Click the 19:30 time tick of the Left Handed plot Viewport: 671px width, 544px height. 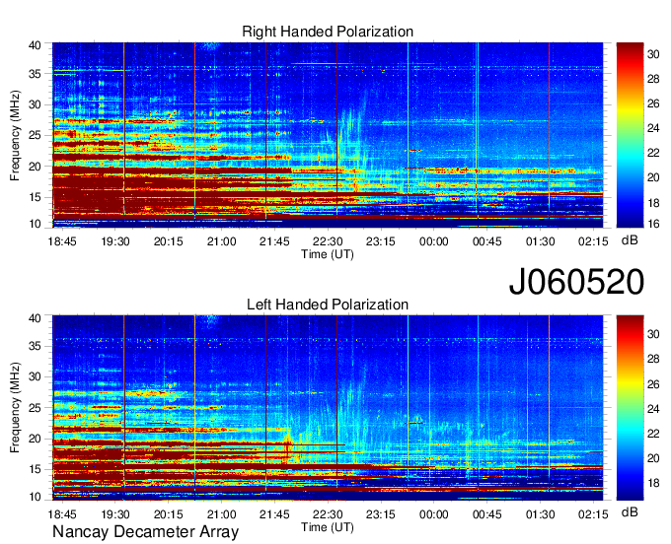click(x=115, y=514)
